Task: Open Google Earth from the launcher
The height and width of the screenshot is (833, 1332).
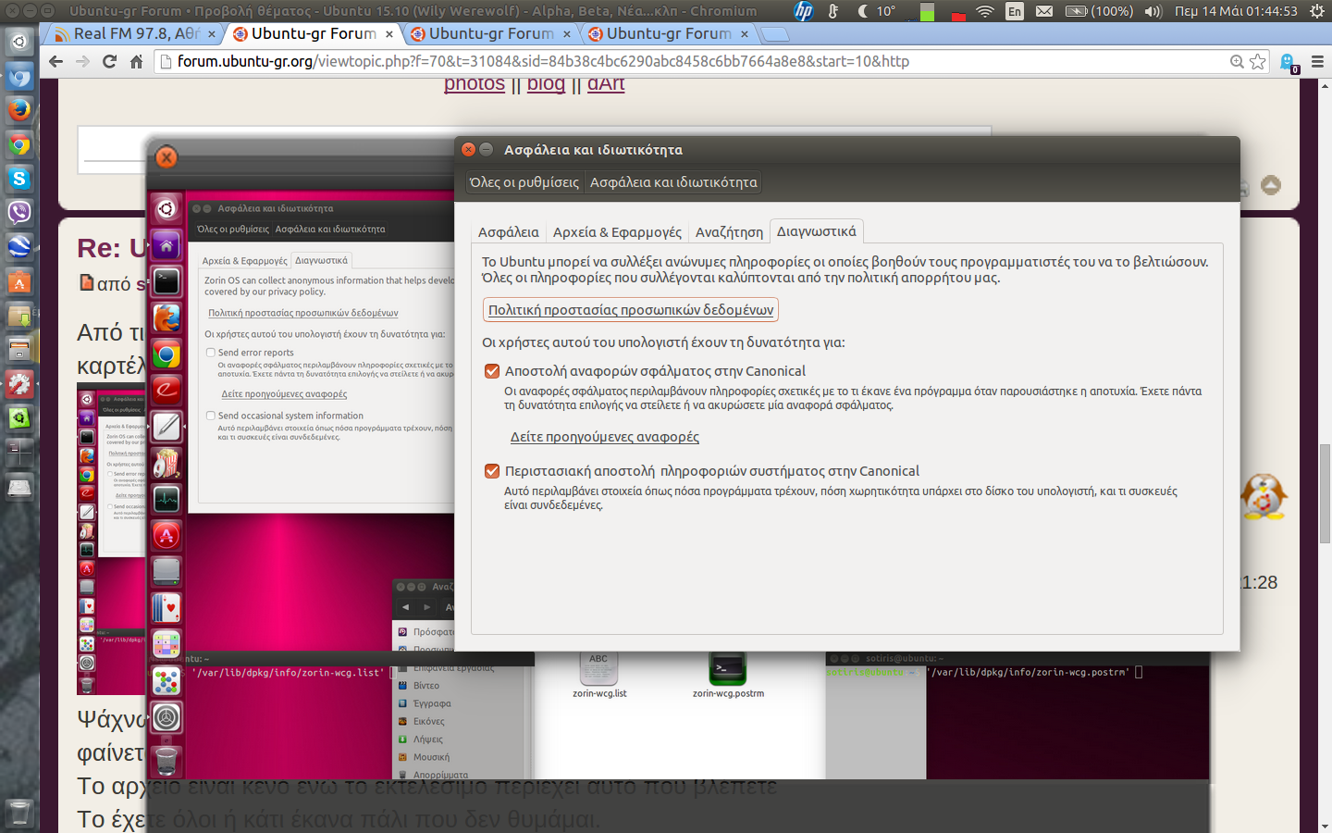Action: point(19,246)
